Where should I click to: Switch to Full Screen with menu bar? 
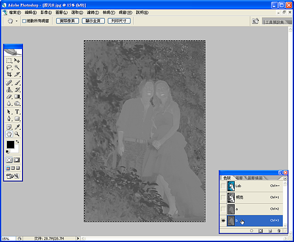pos(13,168)
